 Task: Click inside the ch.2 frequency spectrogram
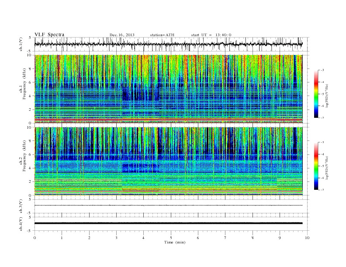pyautogui.click(x=168, y=161)
